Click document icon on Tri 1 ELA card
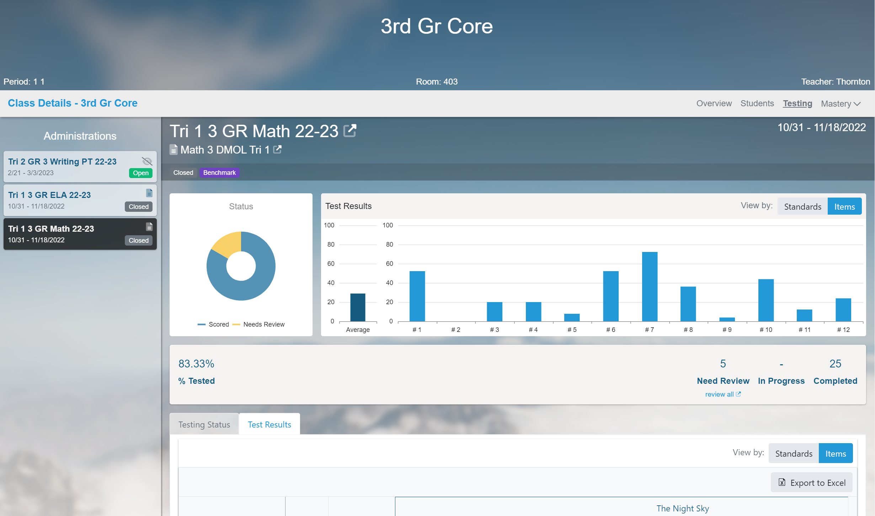 (x=149, y=193)
